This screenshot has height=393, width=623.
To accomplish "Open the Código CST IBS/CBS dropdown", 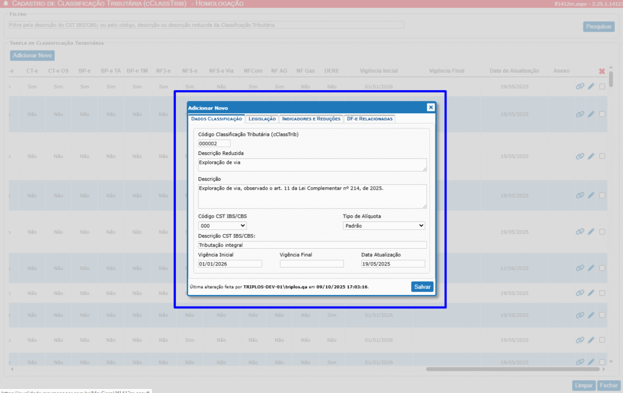I will pos(222,226).
